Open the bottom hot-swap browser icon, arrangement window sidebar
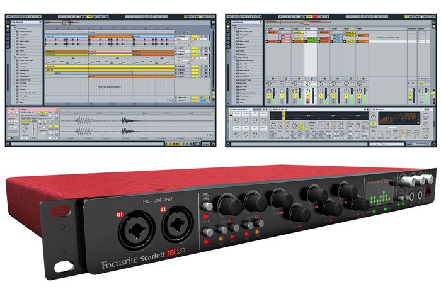Image resolution: width=441 pixels, height=294 pixels. (x=8, y=47)
